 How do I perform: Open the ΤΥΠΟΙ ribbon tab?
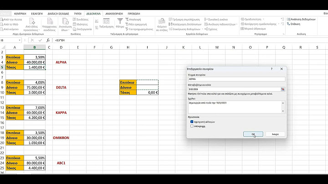(x=77, y=14)
